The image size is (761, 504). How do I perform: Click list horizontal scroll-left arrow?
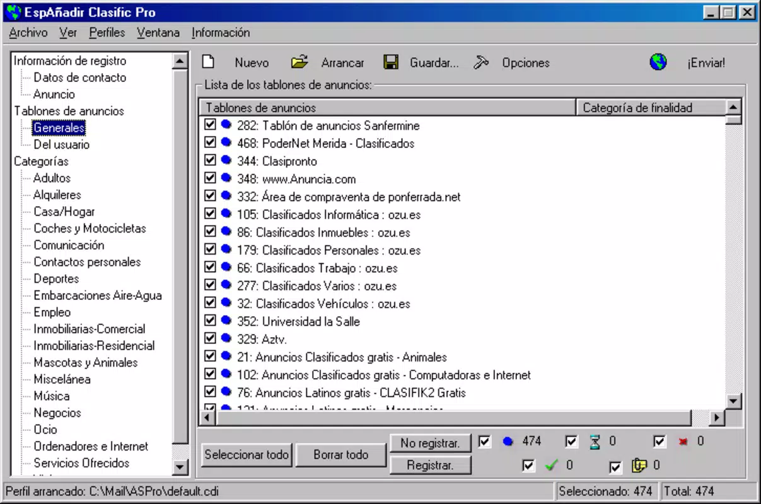[207, 417]
